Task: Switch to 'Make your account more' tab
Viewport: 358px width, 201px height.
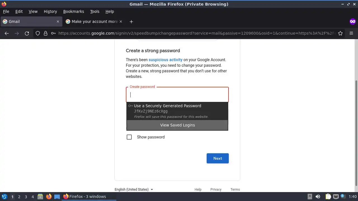Action: 94,21
